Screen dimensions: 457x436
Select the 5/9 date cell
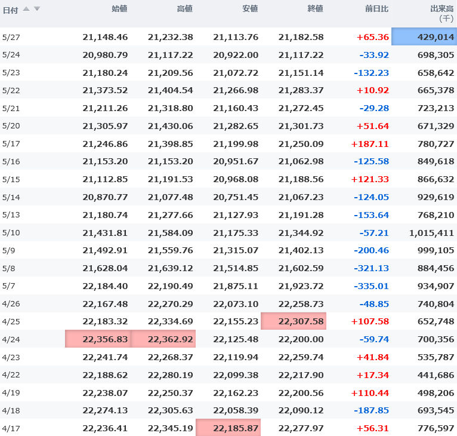(8, 250)
